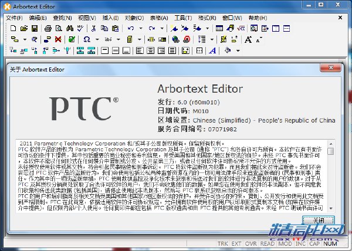352x251 pixels.
Task: Toggle justified text alignment
Action: point(172,50)
